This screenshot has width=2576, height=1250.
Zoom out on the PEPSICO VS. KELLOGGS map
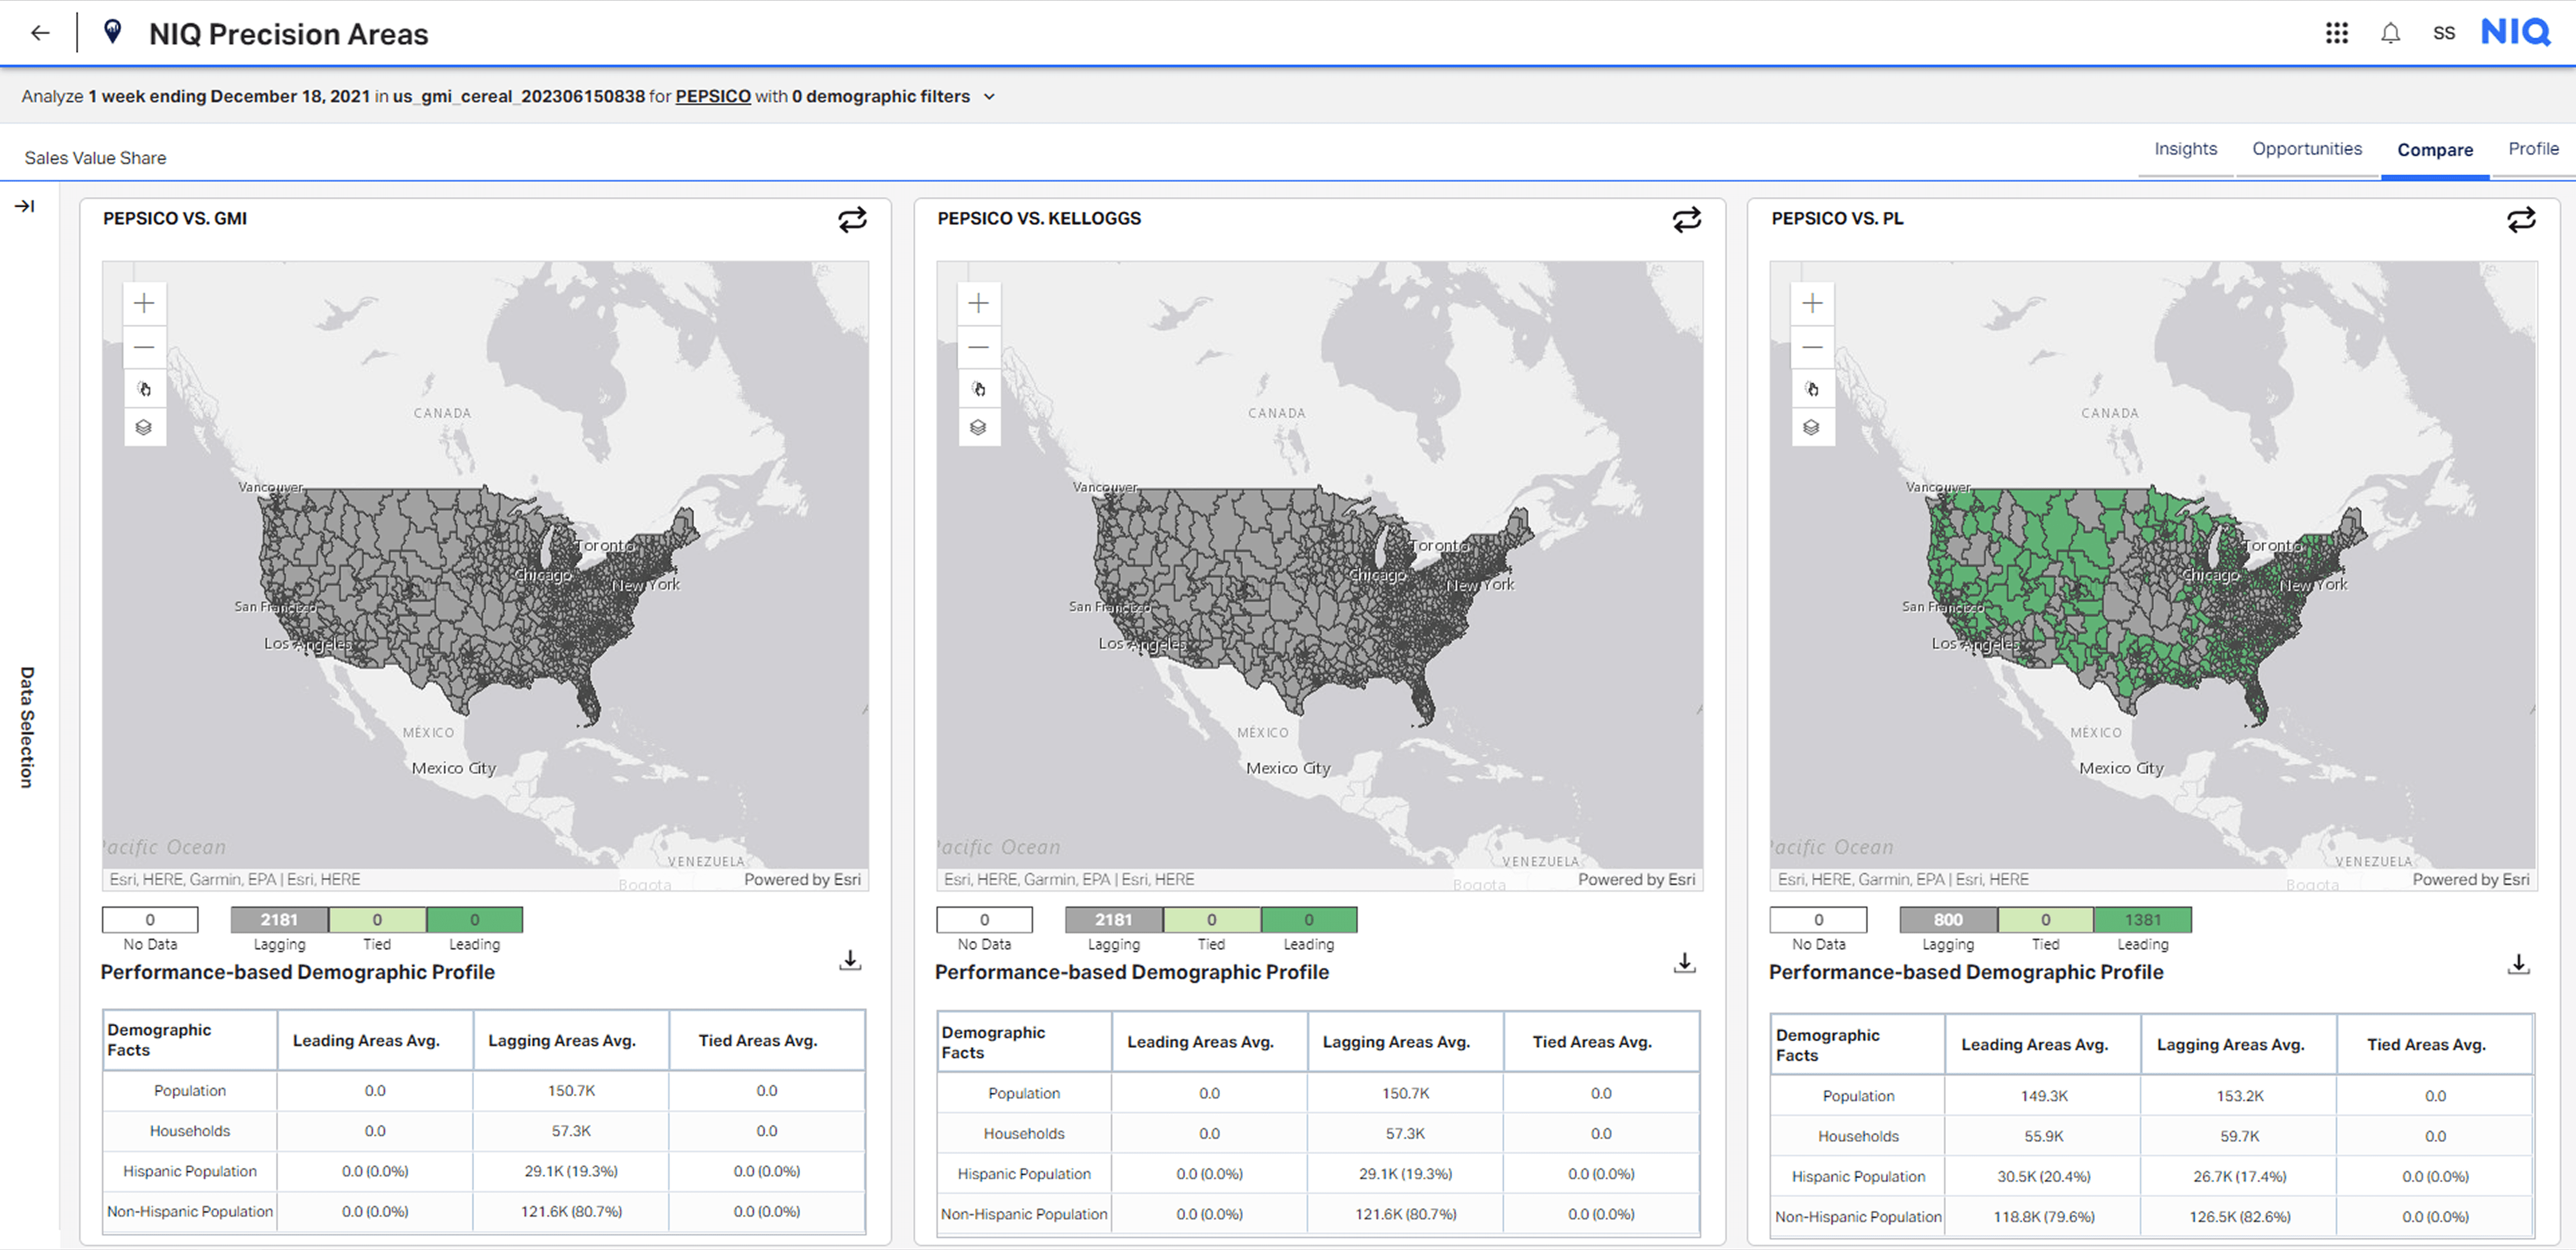978,347
